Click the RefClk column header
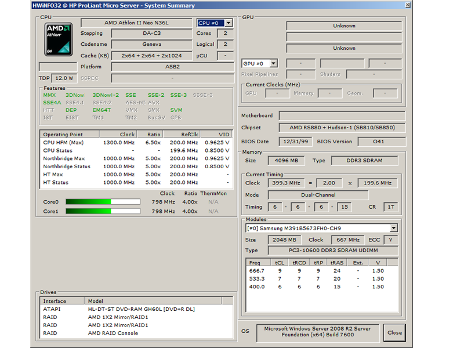464x348 pixels. coord(182,135)
